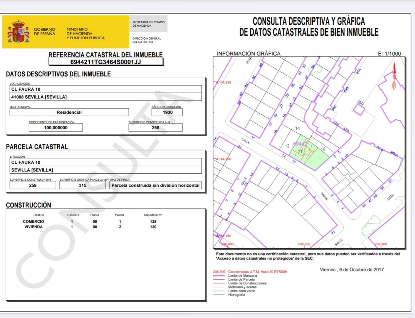
Task: Click the green Límite zona verde legend line
Action: 219,291
